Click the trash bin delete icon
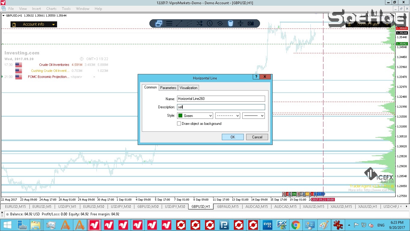Screen dimensions: 410x231 pos(230,23)
